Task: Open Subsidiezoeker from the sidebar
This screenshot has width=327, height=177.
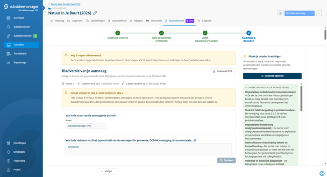Action: [21, 27]
